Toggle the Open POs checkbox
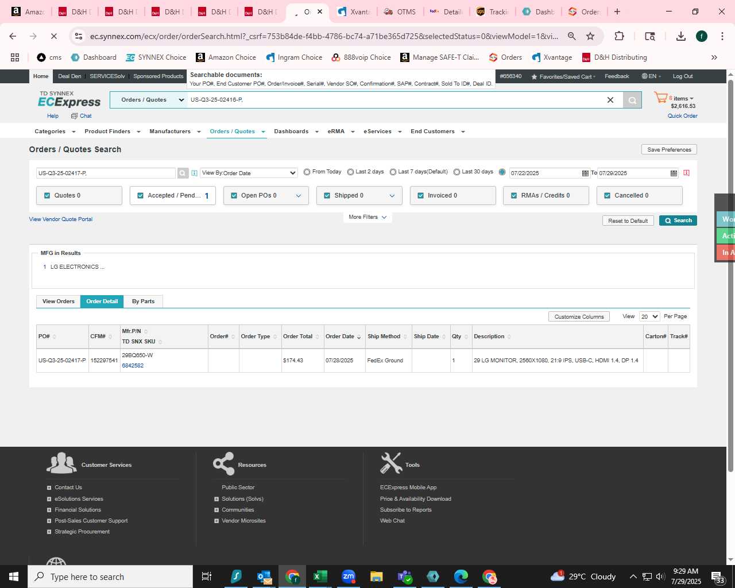Image resolution: width=735 pixels, height=588 pixels. 234,196
